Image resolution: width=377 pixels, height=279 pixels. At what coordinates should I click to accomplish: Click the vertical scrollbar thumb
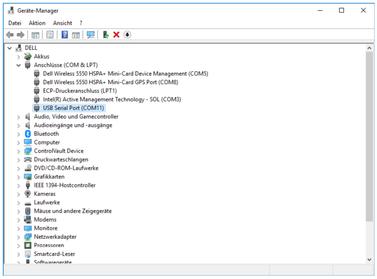point(369,136)
